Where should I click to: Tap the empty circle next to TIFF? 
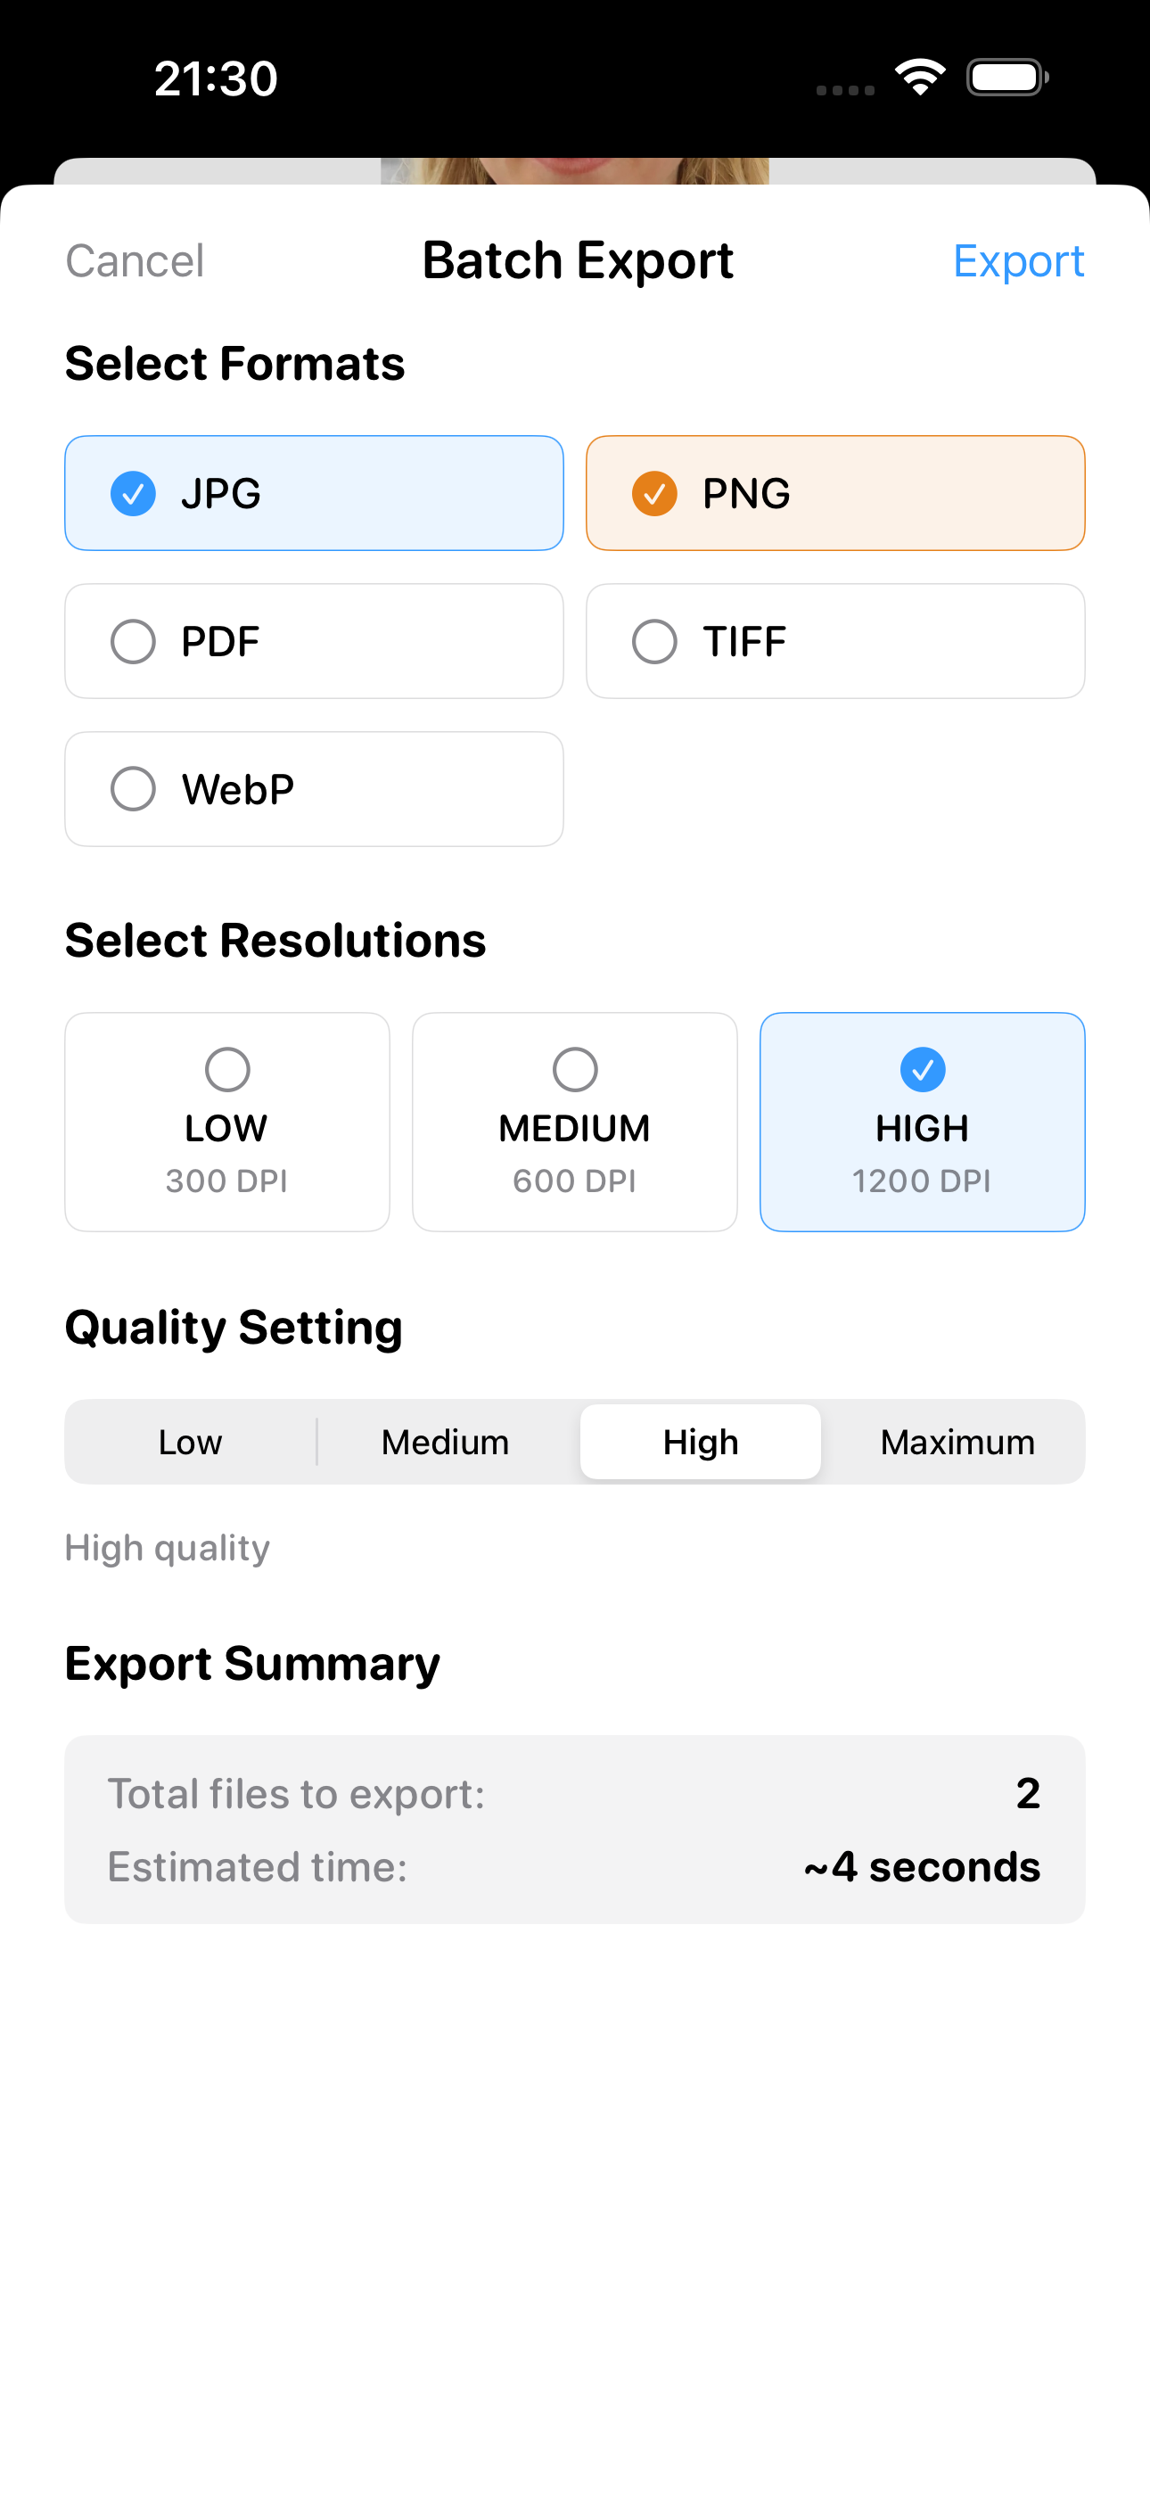coord(654,642)
